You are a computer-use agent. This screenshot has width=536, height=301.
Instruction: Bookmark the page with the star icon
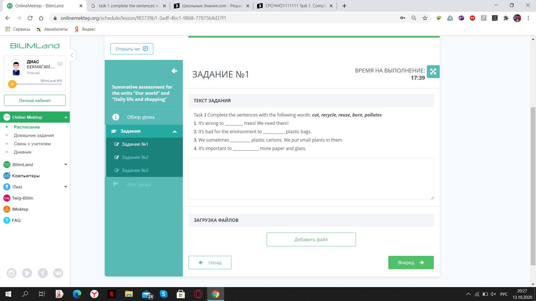425,18
